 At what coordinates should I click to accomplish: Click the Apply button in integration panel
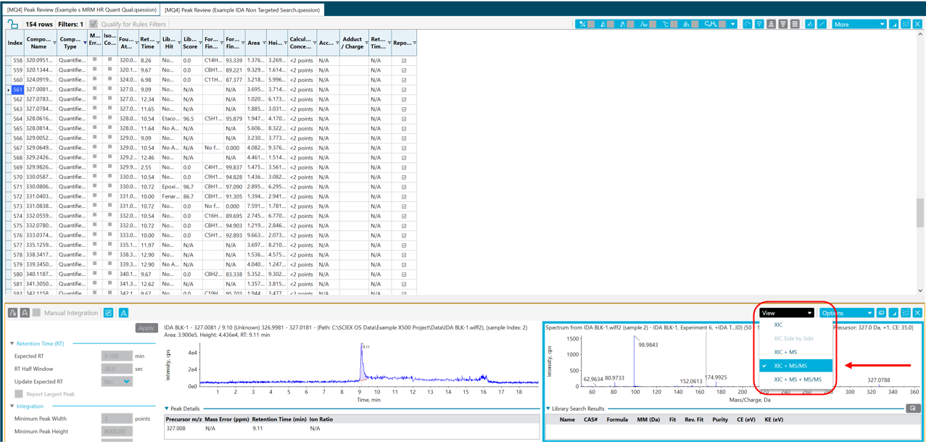tap(146, 328)
